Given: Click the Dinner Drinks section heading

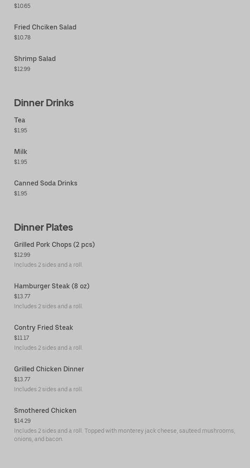Looking at the screenshot, I should (x=44, y=103).
